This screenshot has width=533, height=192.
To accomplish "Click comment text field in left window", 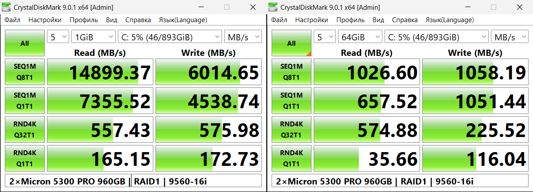I will pyautogui.click(x=133, y=181).
